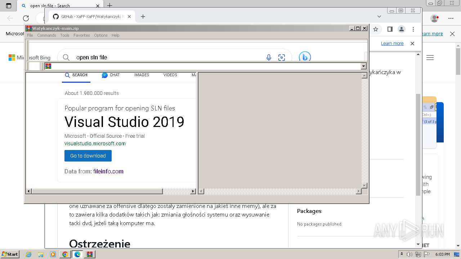Open Edge's tab actions menu icon
Image resolution: width=461 pixels, height=259 pixels.
9,6
